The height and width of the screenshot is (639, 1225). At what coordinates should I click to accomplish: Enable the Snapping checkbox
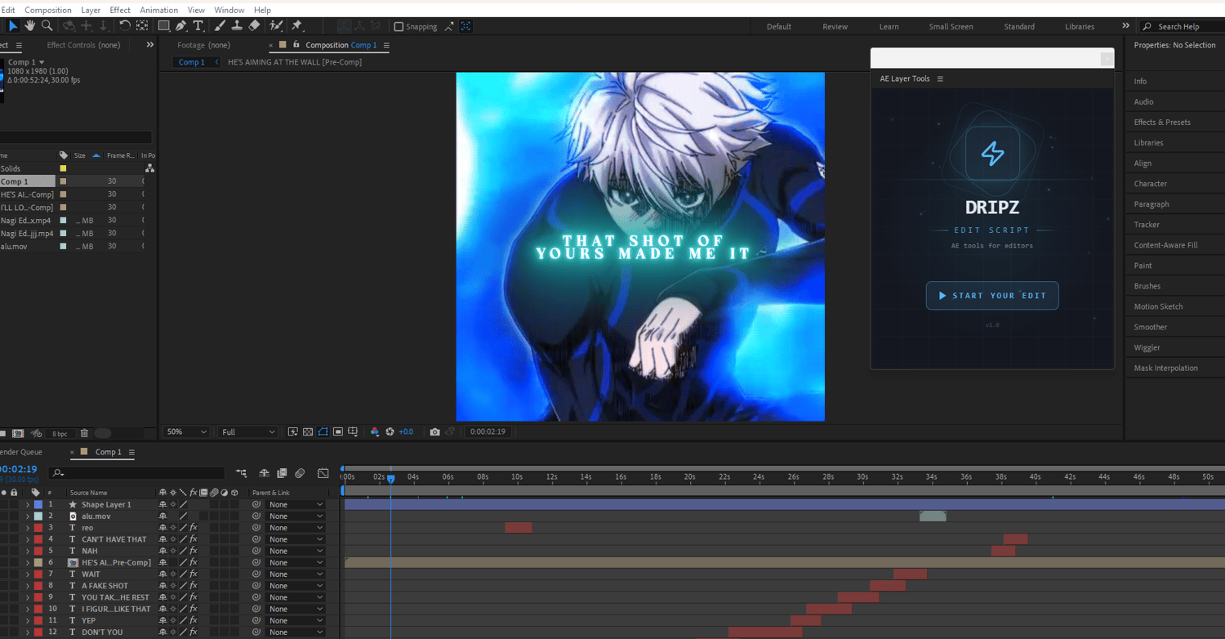(x=399, y=27)
